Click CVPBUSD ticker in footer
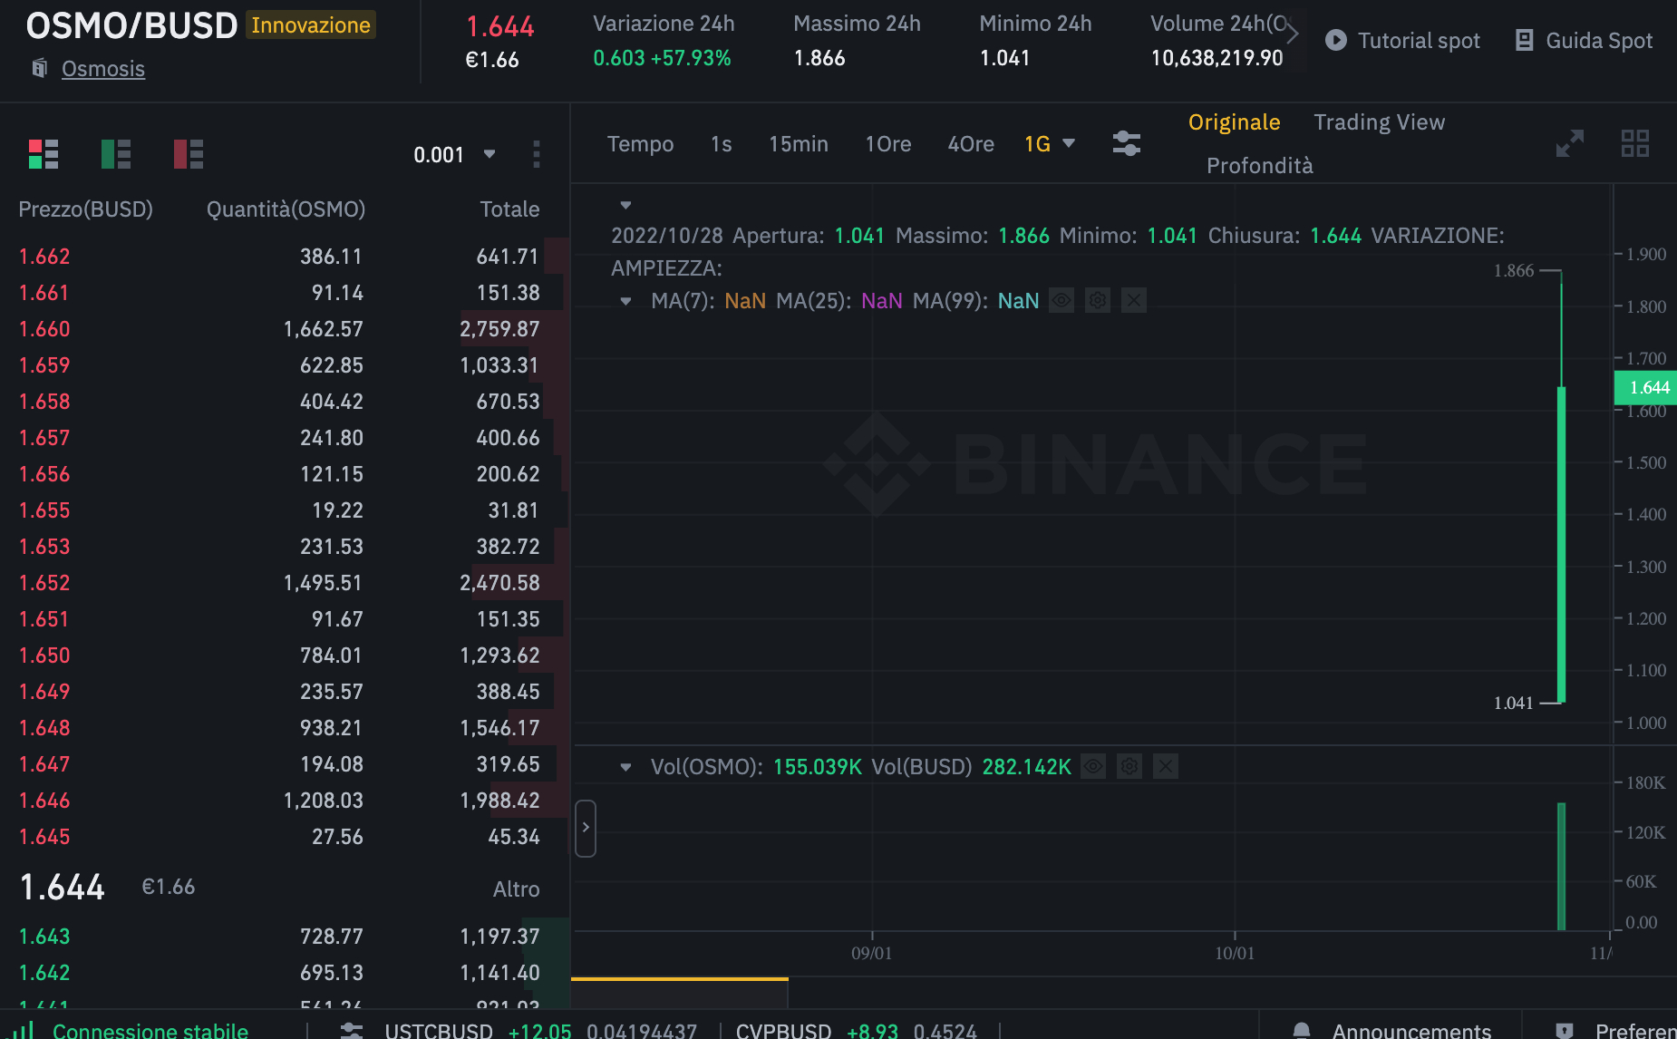The image size is (1677, 1039). [x=783, y=1031]
